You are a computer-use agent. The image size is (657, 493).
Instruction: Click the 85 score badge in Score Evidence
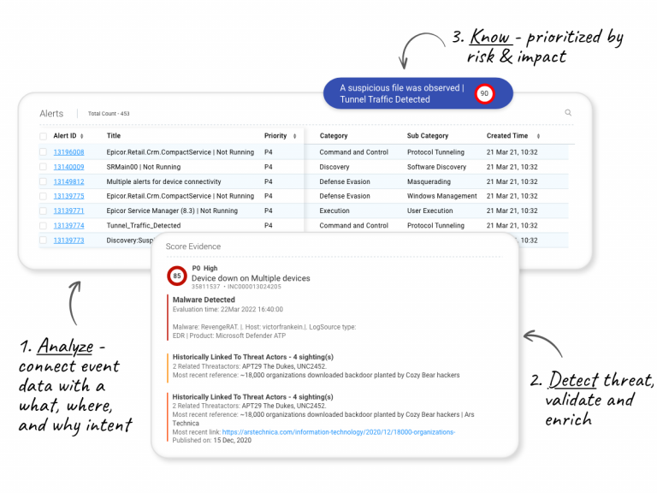point(176,276)
